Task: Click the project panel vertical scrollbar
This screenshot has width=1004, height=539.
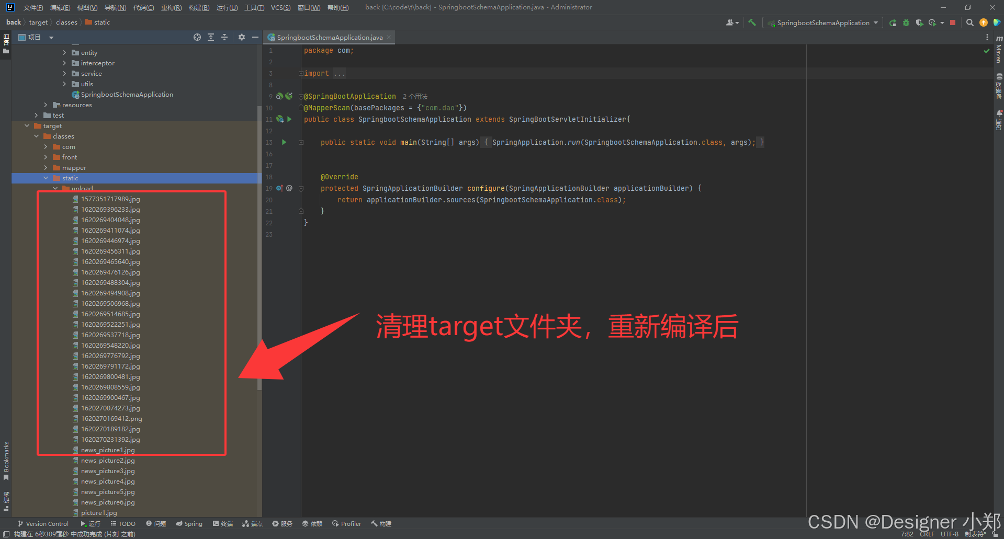Action: [x=259, y=248]
